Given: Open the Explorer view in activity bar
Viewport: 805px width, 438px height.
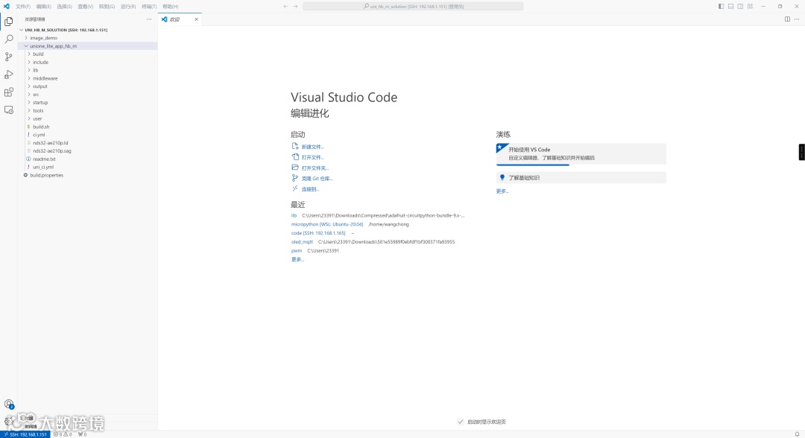Looking at the screenshot, I should click(x=9, y=22).
